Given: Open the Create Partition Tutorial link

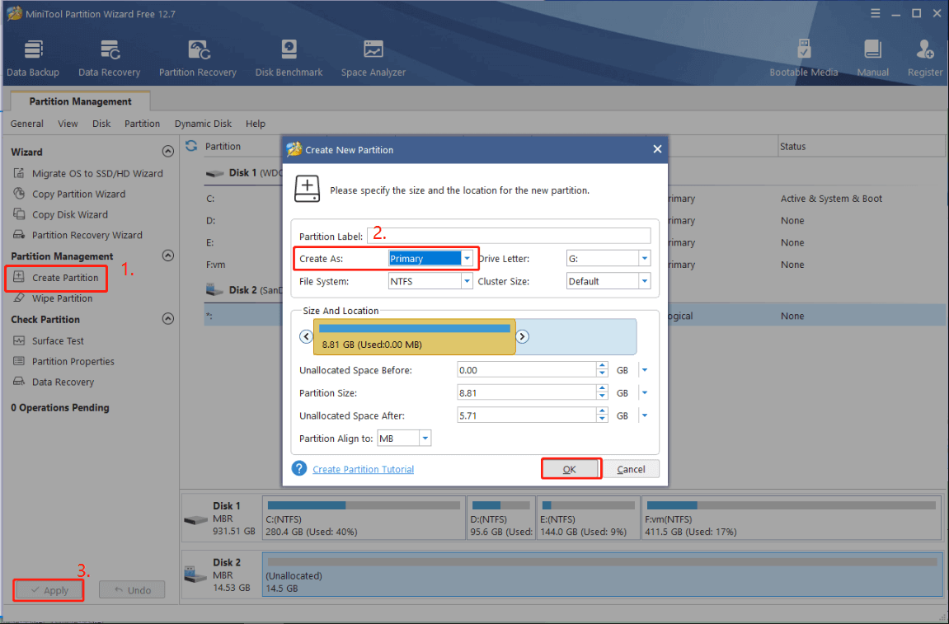Looking at the screenshot, I should (x=363, y=469).
